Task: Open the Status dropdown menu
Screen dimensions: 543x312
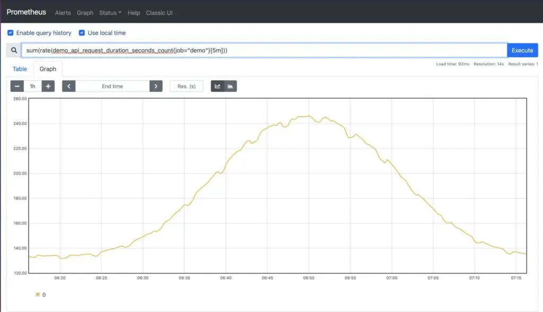Action: pos(110,13)
